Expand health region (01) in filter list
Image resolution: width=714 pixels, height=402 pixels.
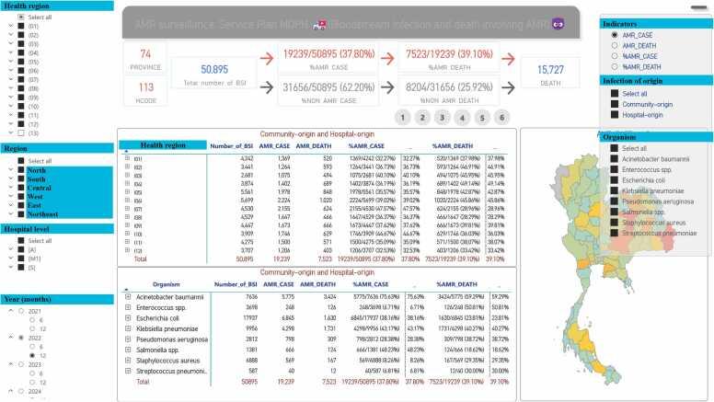coord(9,27)
